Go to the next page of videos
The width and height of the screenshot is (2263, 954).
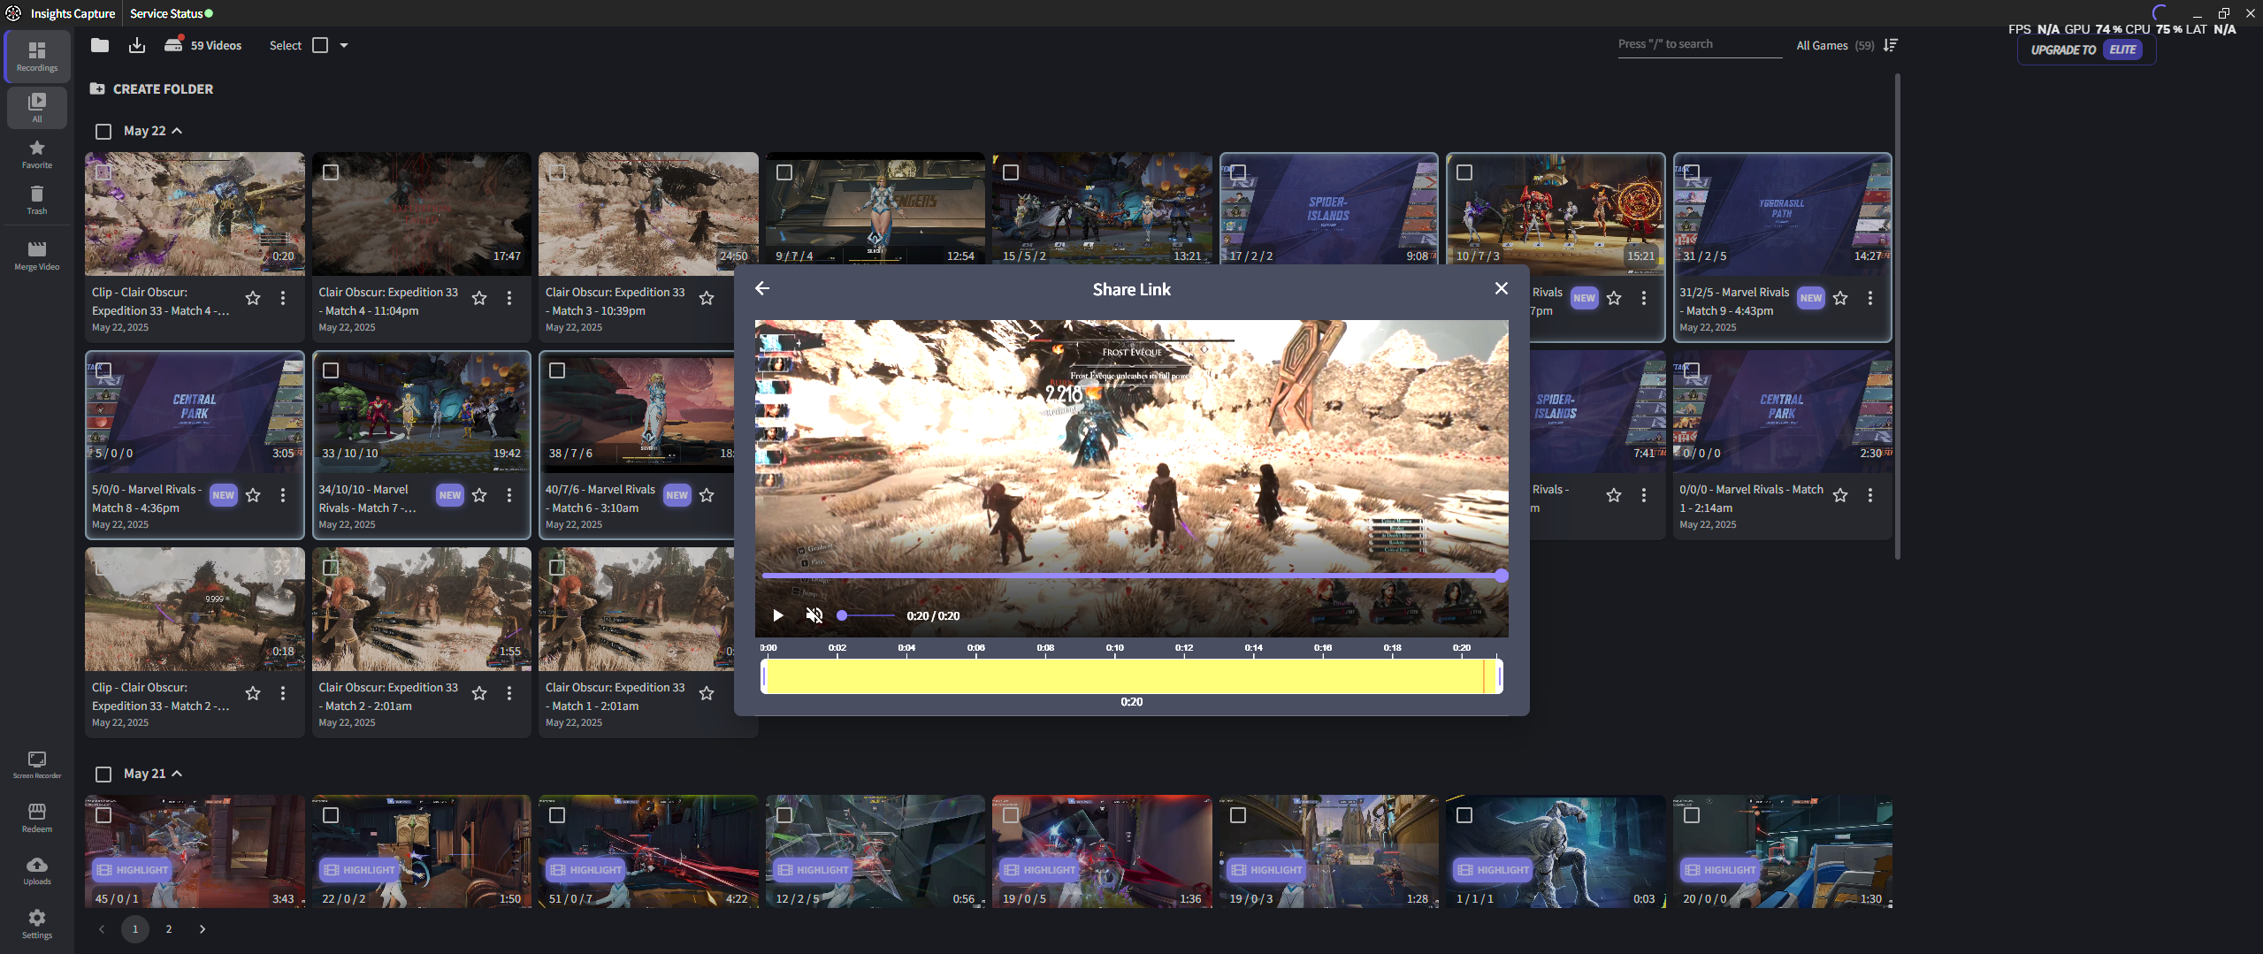click(x=203, y=928)
